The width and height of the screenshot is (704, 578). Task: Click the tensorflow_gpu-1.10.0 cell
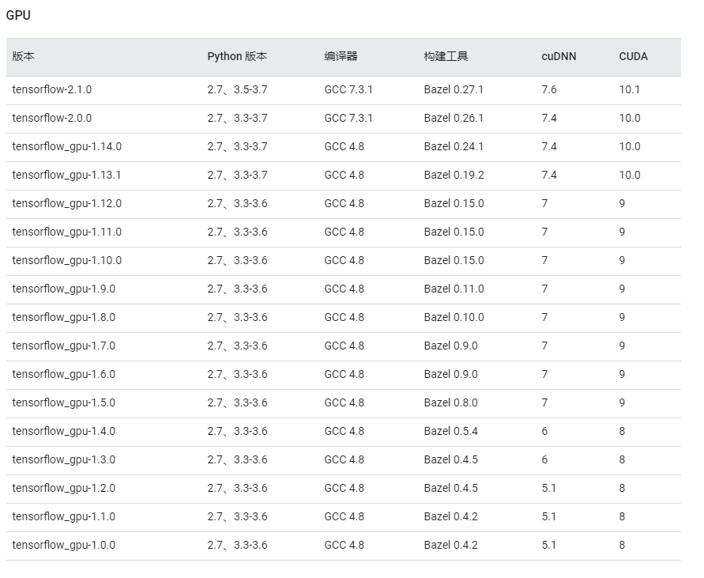[67, 260]
